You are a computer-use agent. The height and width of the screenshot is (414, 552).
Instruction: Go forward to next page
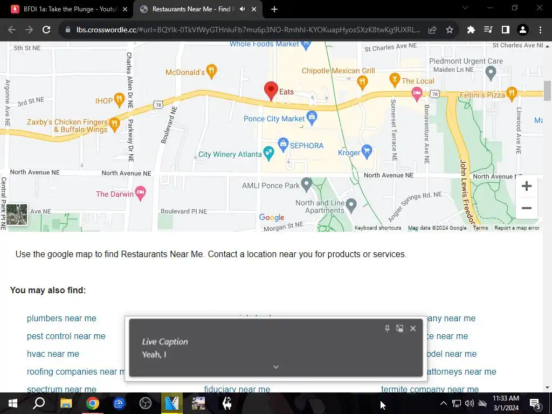coord(29,30)
